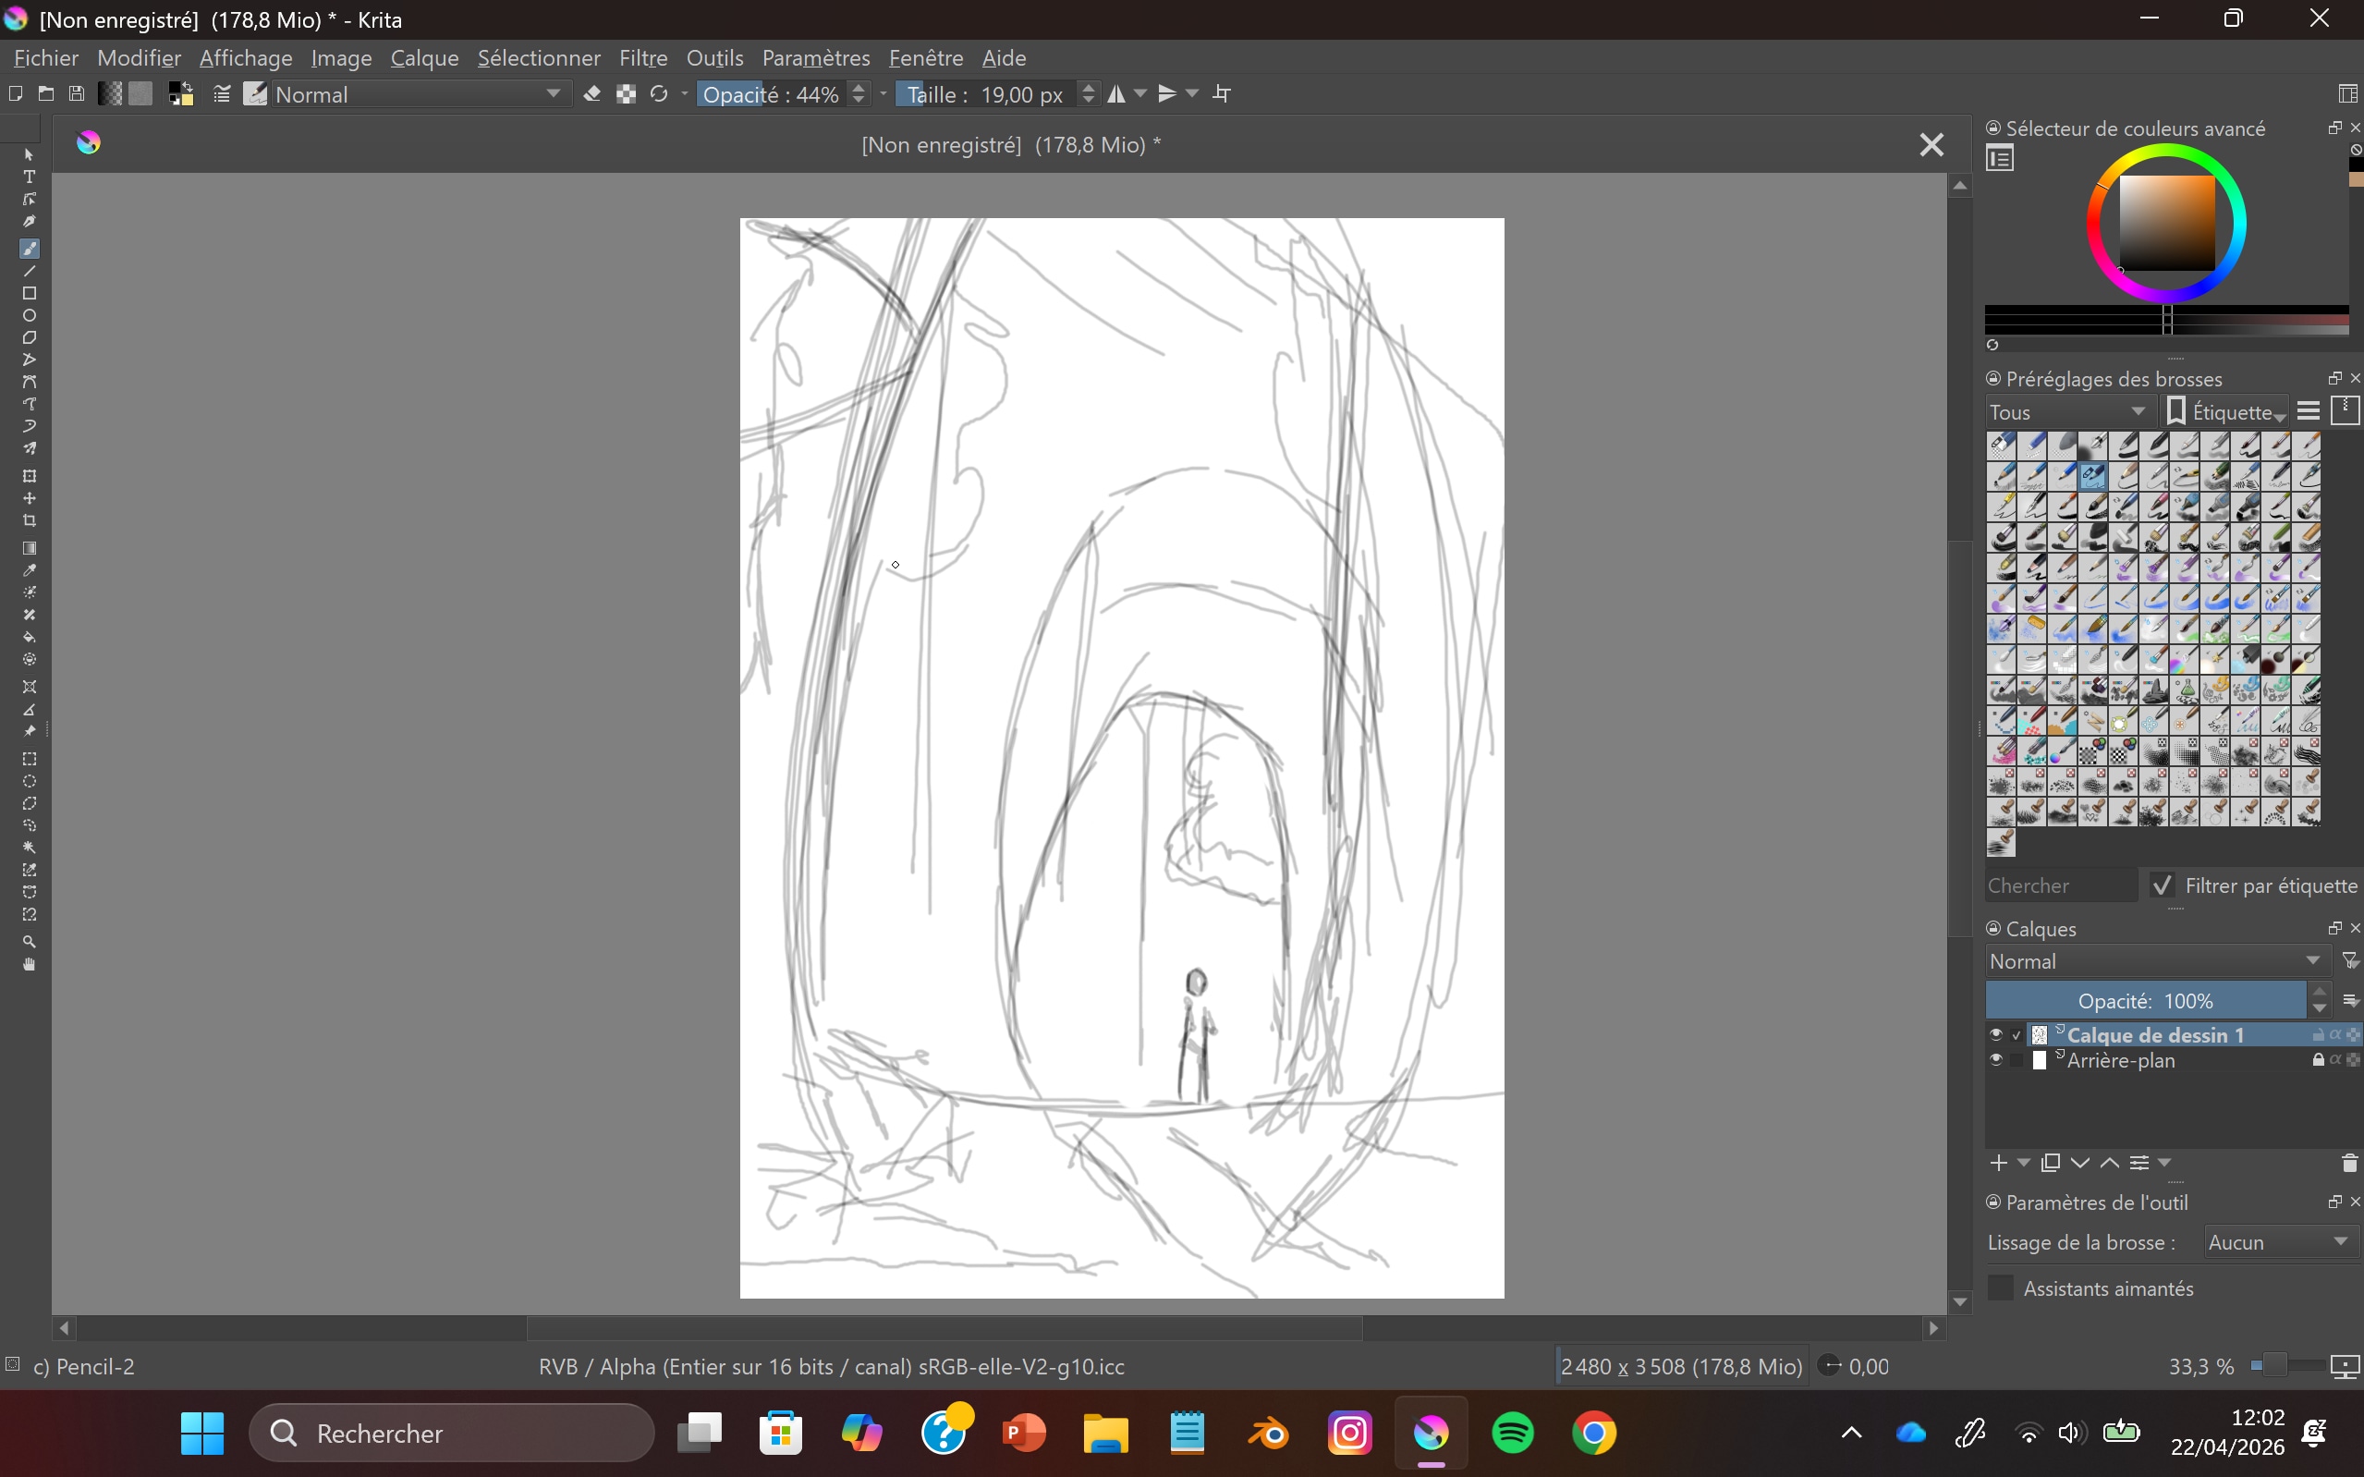Open the Tous brush tag dropdown

click(2067, 411)
